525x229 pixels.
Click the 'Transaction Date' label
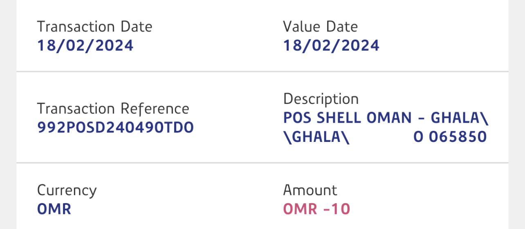click(x=94, y=27)
